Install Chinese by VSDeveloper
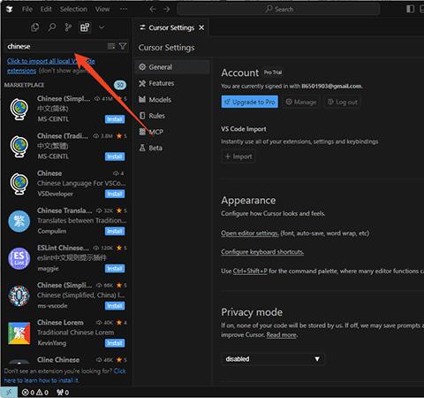The height and width of the screenshot is (398, 424). pyautogui.click(x=115, y=194)
